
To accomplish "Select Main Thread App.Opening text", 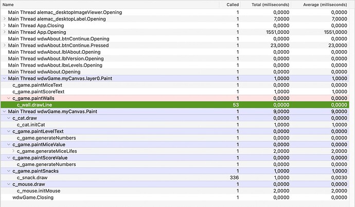I will 37,32.
